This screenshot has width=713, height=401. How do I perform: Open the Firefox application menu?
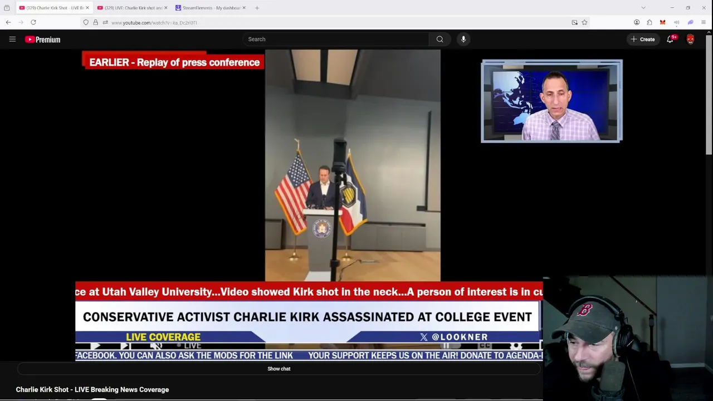704,22
